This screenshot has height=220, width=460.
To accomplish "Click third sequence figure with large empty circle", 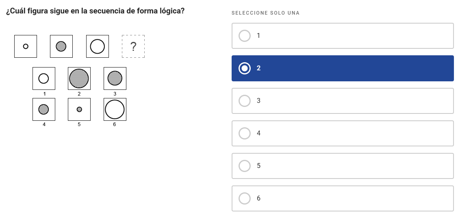I will click(x=97, y=46).
